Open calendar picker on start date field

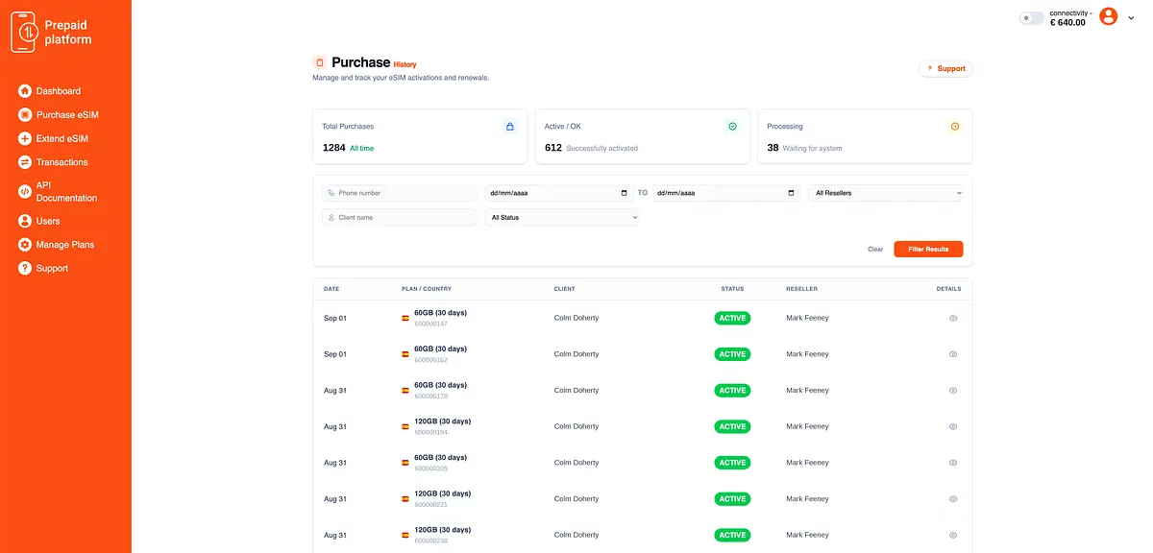tap(626, 193)
